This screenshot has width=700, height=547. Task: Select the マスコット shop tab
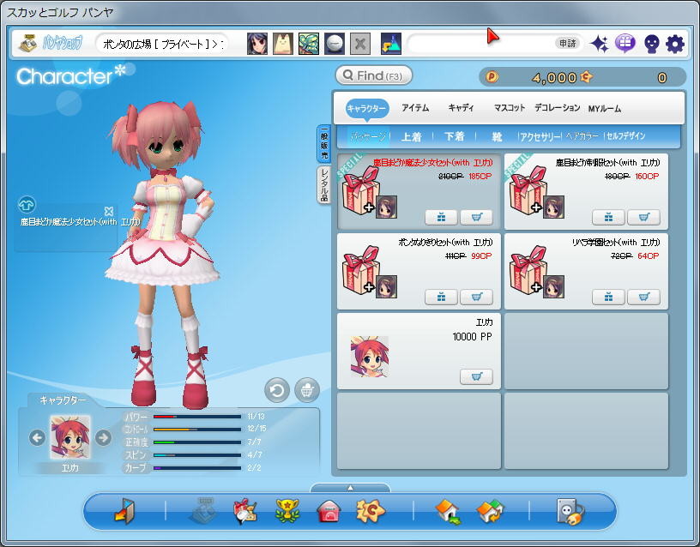(510, 108)
